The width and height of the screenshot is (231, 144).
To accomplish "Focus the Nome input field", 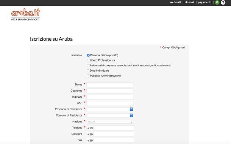I will pos(110,85).
